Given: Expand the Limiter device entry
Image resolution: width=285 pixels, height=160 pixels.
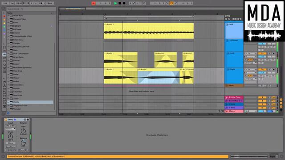Looking at the screenshot, I should pyautogui.click(x=8, y=60).
